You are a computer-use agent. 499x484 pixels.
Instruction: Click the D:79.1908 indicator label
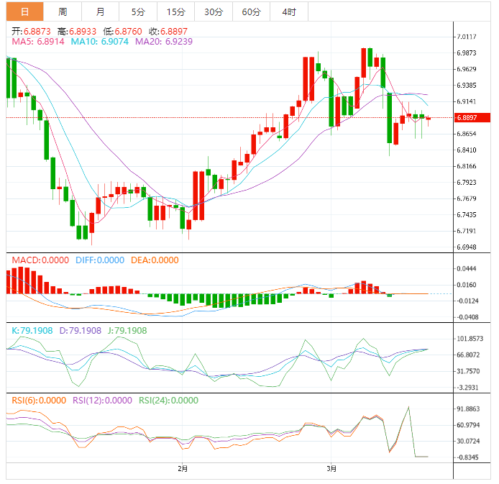(x=81, y=331)
